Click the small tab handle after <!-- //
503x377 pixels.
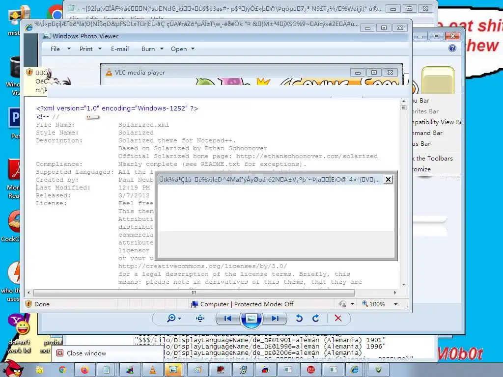[92, 117]
